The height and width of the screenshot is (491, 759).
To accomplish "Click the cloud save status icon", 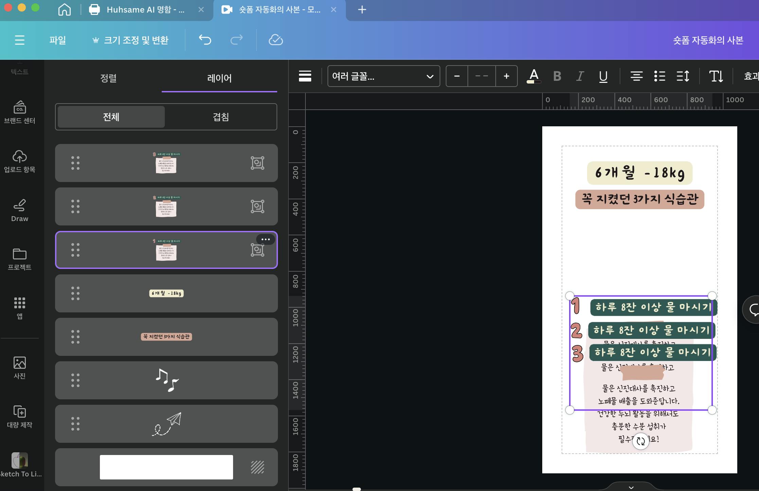I will click(276, 40).
